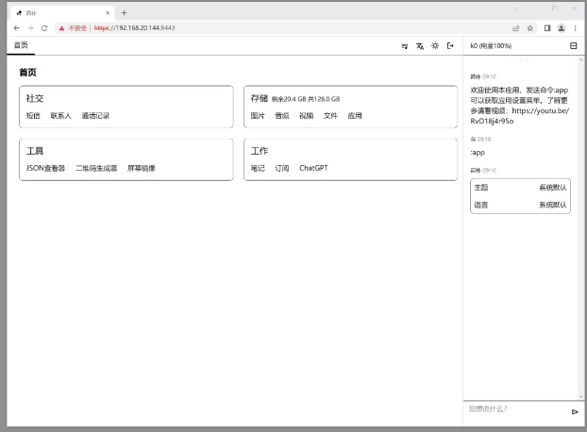
Task: Open ChatGPT under 工作
Action: point(313,169)
